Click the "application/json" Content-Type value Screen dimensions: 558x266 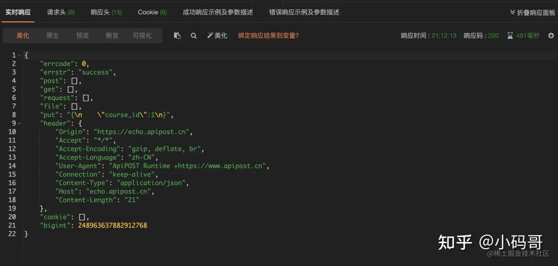[x=151, y=183]
